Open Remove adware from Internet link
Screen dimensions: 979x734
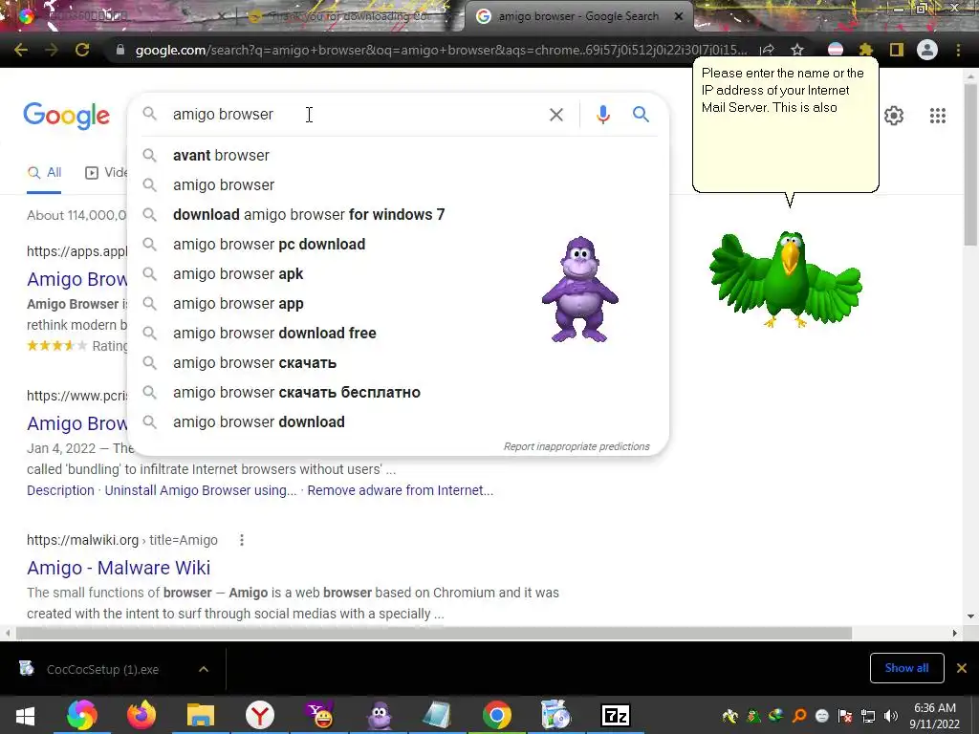pyautogui.click(x=401, y=490)
